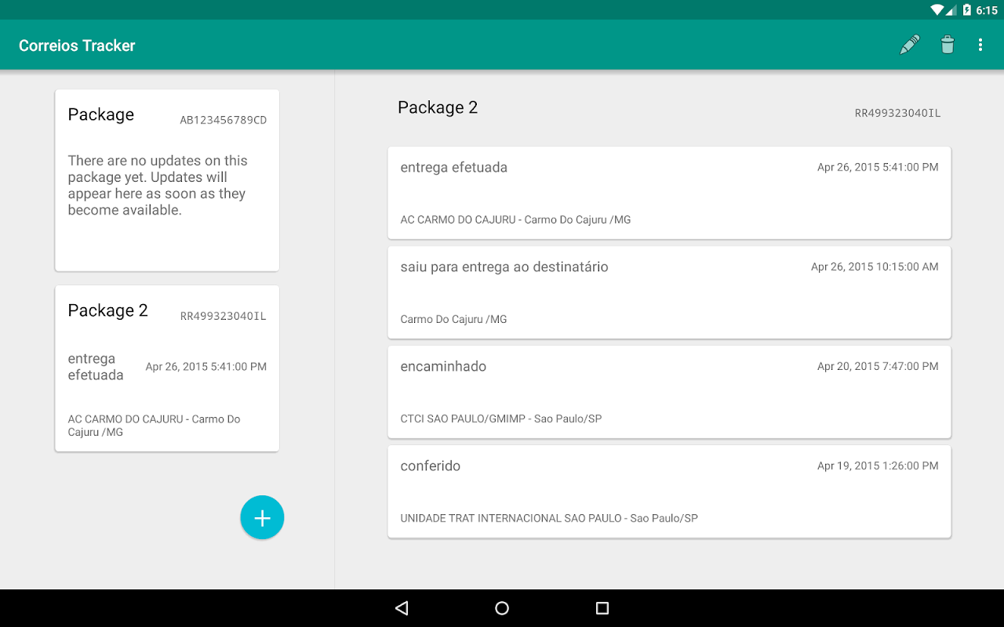1004x627 pixels.
Task: Open the 'entrega efetuada' event card
Action: tap(669, 193)
